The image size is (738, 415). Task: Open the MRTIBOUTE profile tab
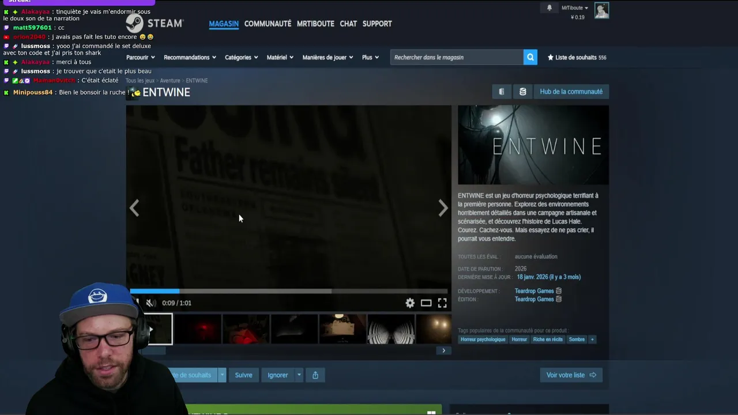click(315, 24)
